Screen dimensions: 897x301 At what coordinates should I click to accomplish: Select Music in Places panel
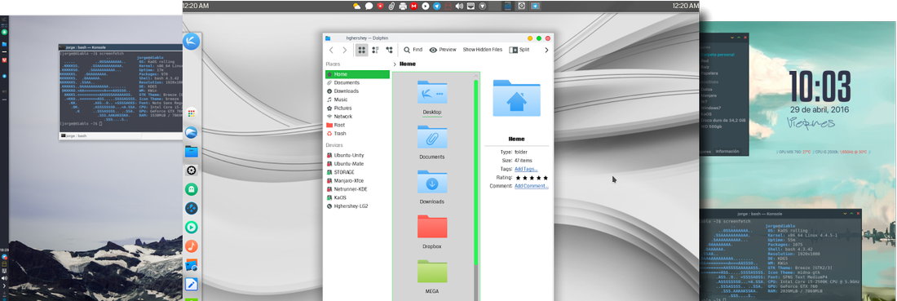(357, 100)
